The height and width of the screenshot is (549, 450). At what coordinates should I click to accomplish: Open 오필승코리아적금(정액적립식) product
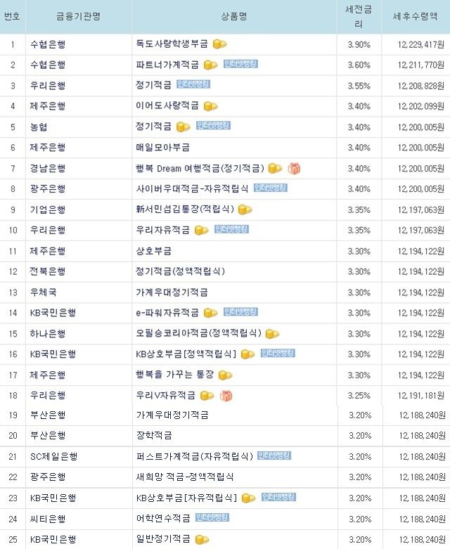[x=198, y=333]
